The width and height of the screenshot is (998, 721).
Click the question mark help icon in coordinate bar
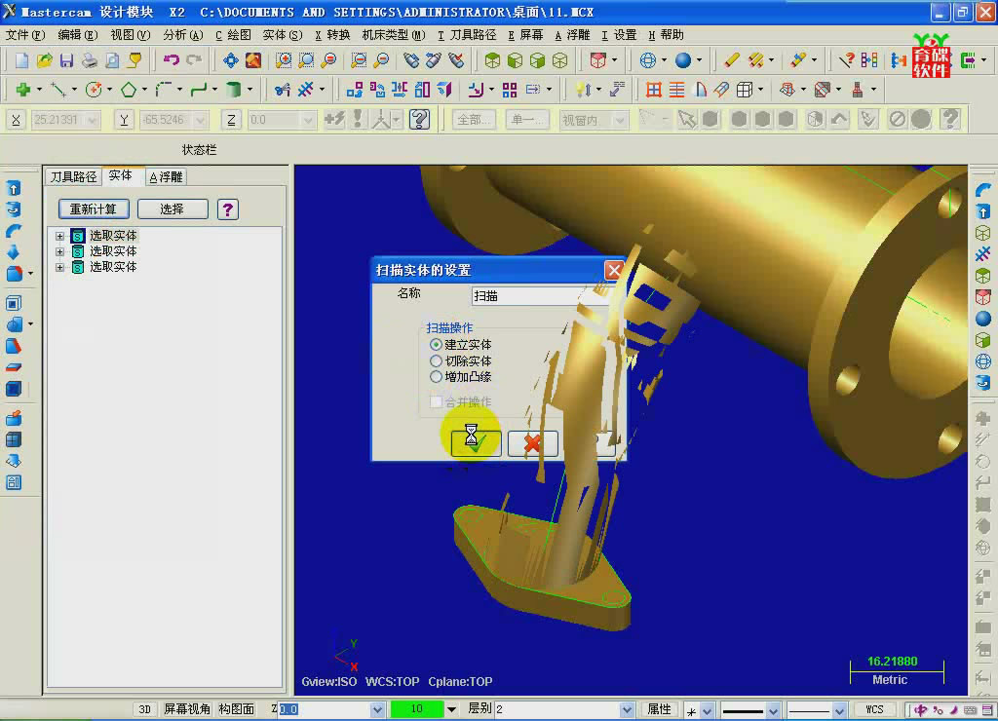419,119
